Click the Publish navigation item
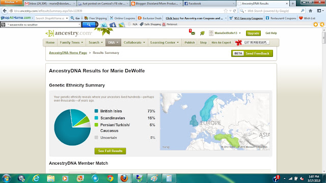Viewport: 326px width, 183px height. point(189,43)
